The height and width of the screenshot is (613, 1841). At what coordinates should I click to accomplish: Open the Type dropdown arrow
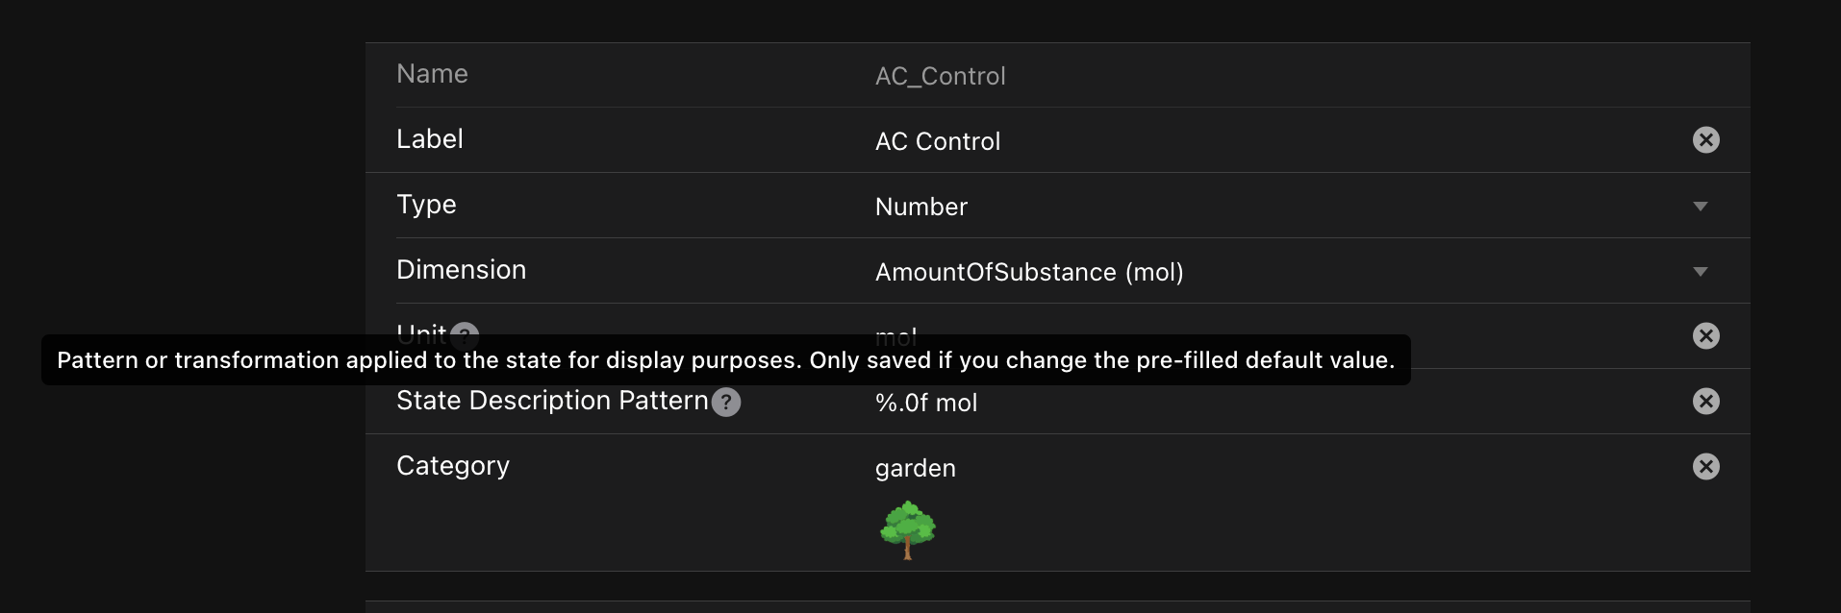pos(1700,207)
